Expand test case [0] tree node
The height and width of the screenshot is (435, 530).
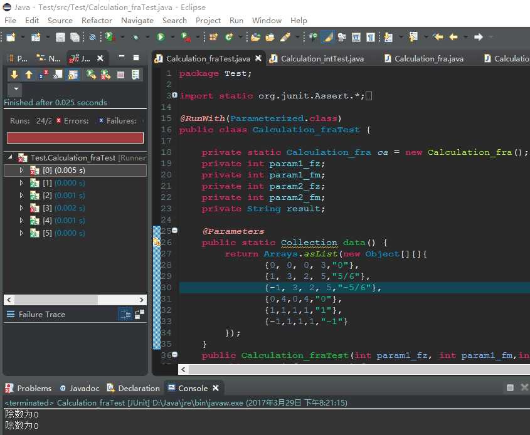tap(21, 170)
